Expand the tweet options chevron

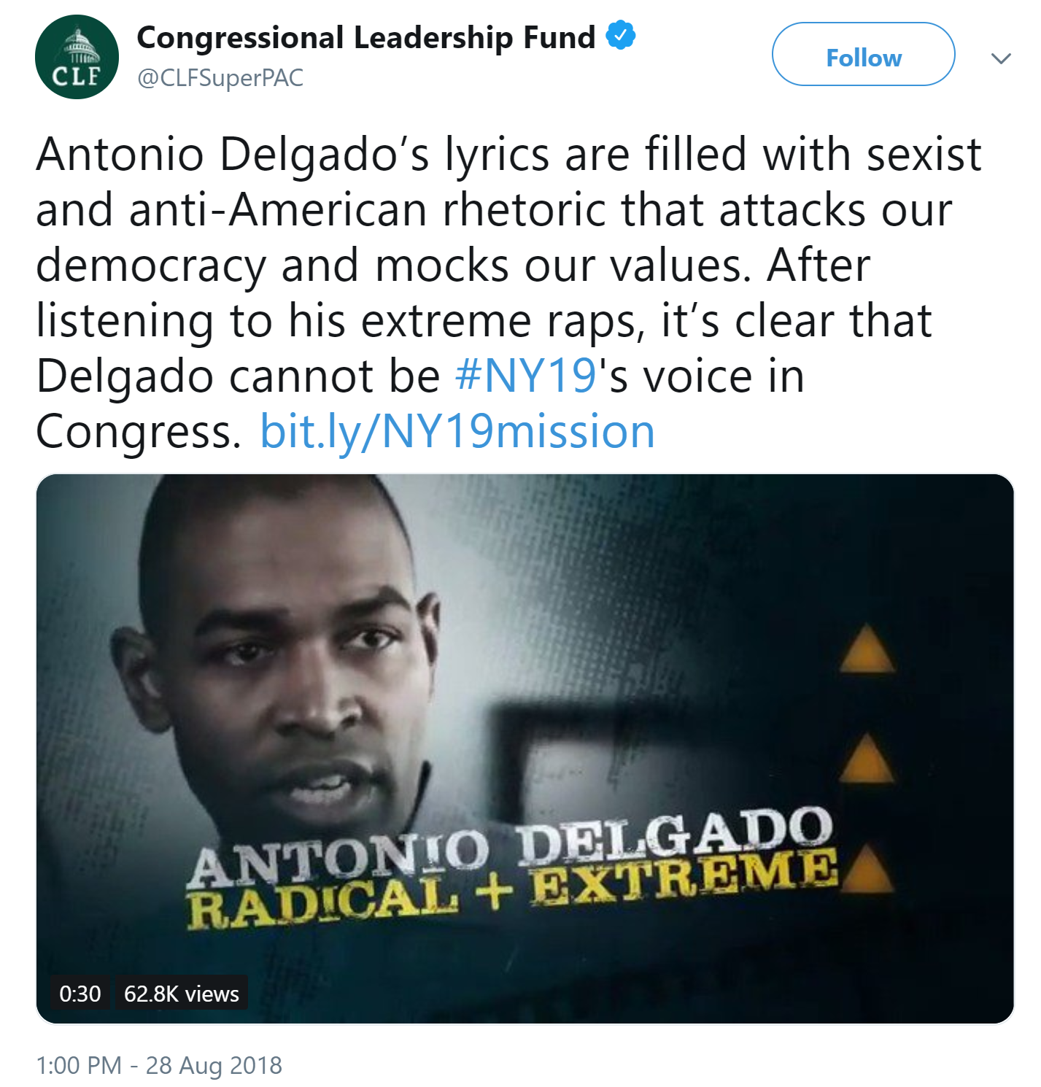(1001, 58)
